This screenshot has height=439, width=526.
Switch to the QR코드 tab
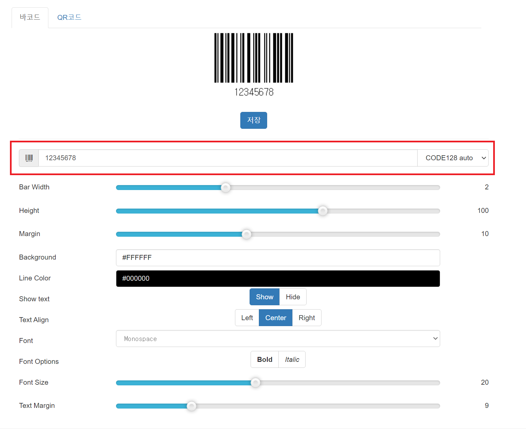coord(69,17)
